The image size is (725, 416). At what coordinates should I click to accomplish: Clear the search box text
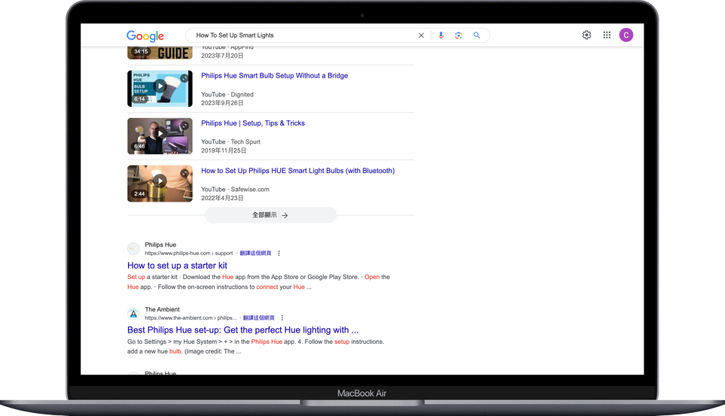click(421, 35)
